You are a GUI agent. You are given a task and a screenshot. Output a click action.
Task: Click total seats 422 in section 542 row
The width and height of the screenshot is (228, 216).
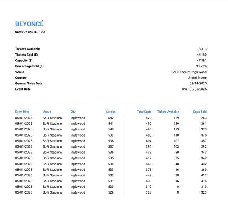tap(149, 118)
